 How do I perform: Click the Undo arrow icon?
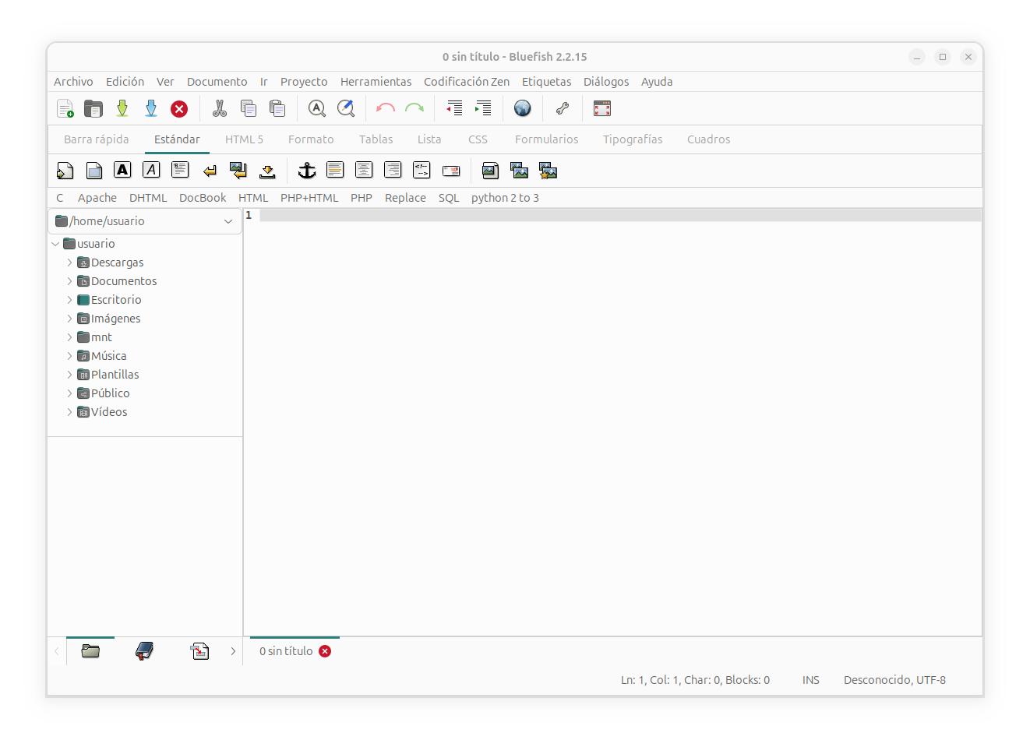point(386,109)
